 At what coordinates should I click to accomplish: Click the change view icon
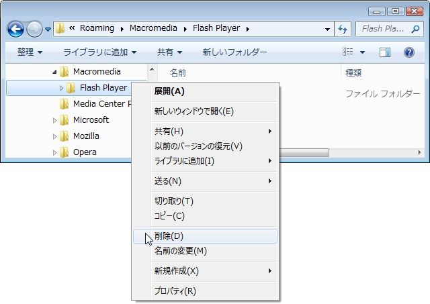pyautogui.click(x=348, y=52)
